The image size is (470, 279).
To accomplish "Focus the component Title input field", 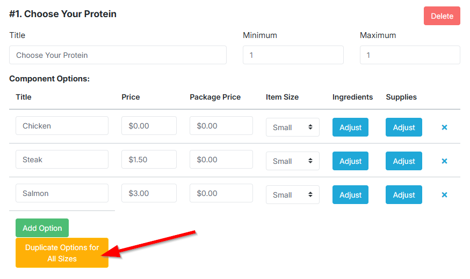I will 118,55.
